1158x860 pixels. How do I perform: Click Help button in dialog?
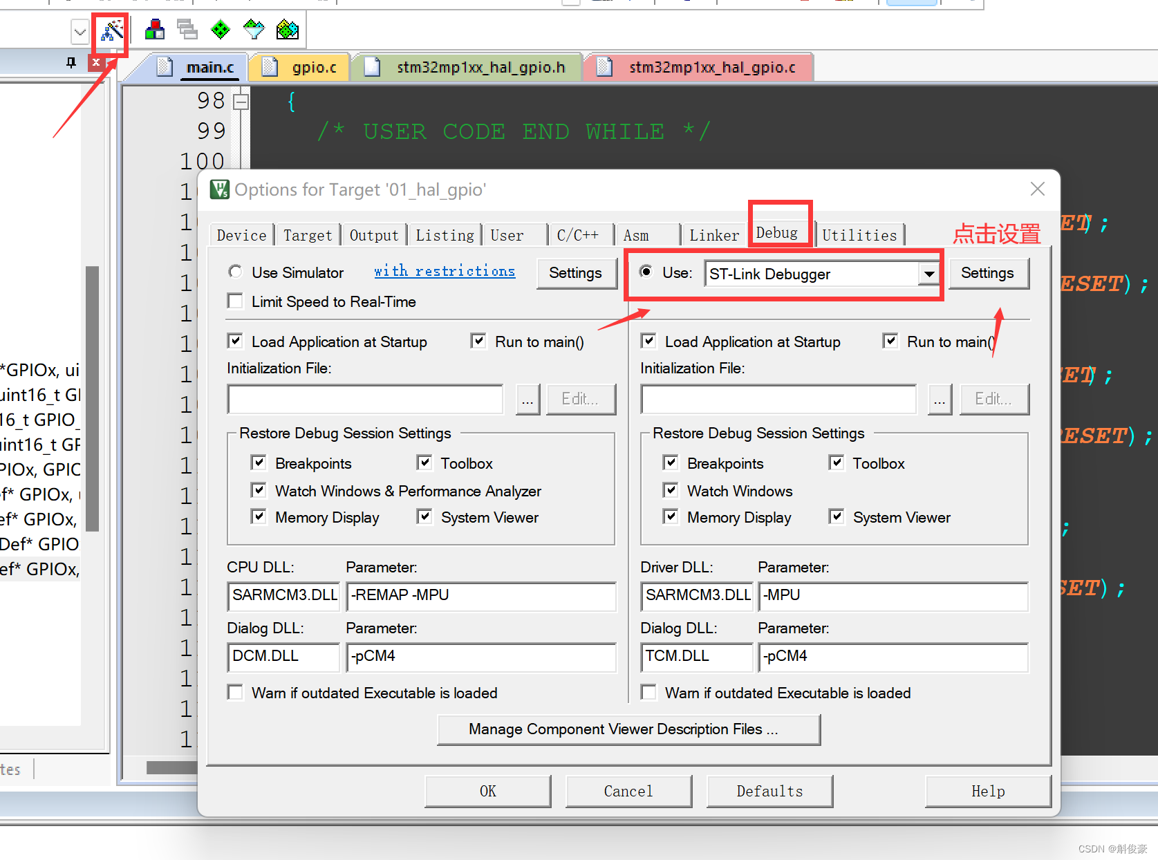click(989, 791)
